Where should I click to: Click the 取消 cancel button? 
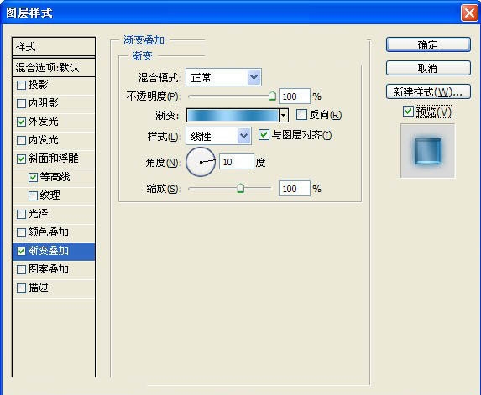point(428,68)
